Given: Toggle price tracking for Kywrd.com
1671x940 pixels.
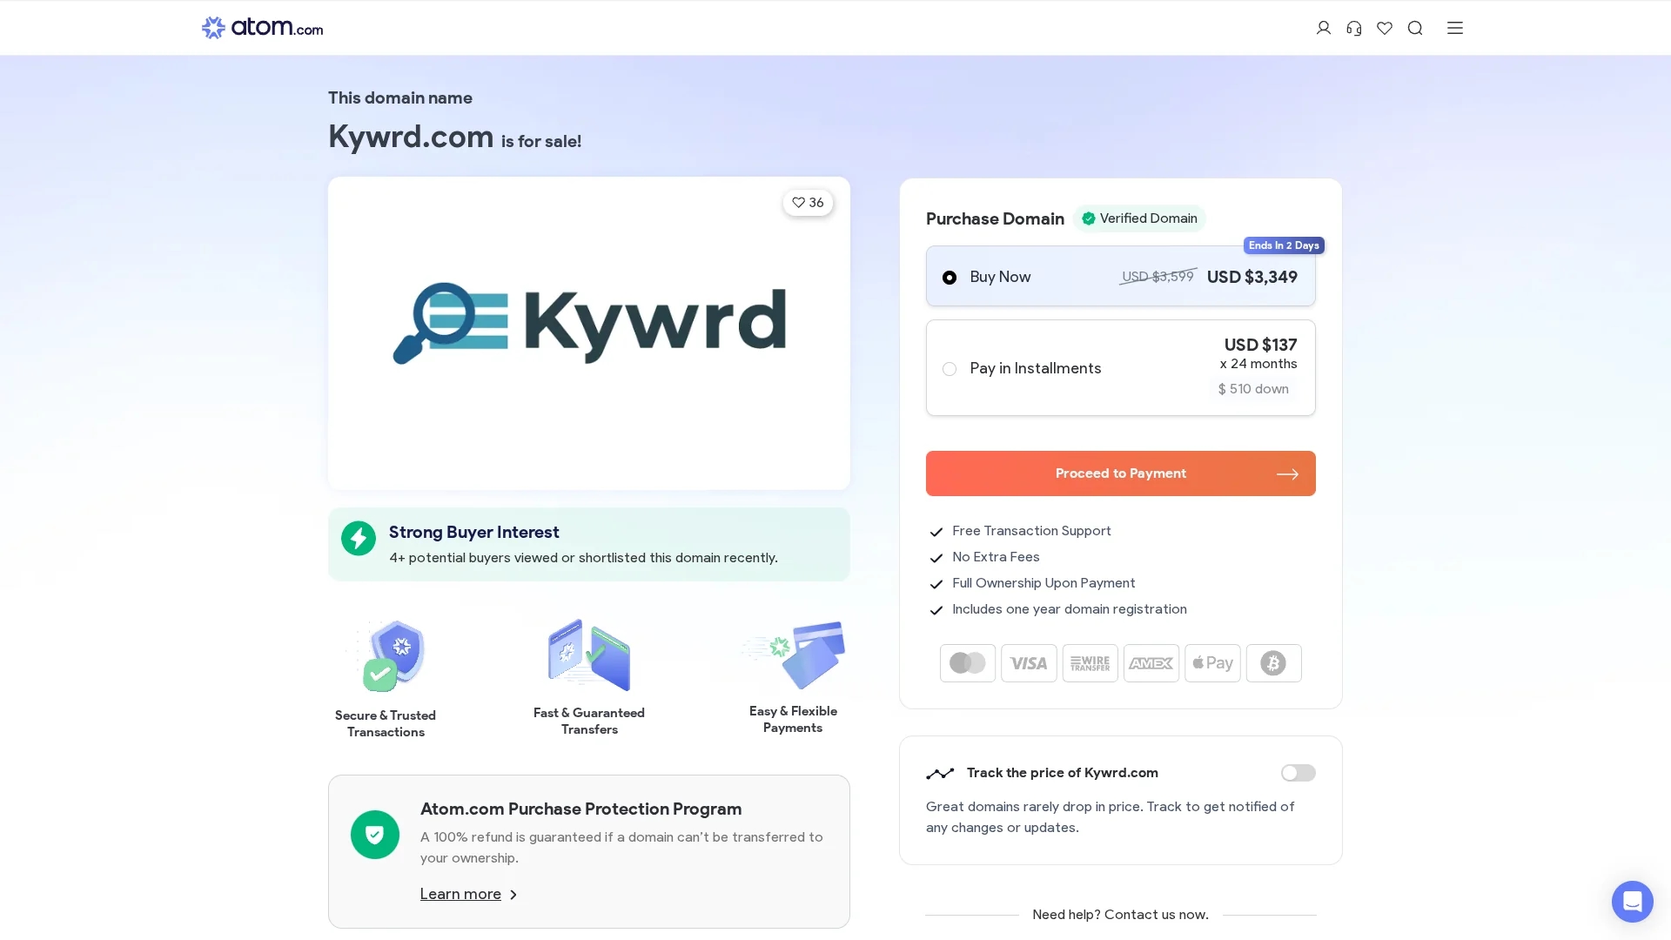Looking at the screenshot, I should pos(1298,773).
